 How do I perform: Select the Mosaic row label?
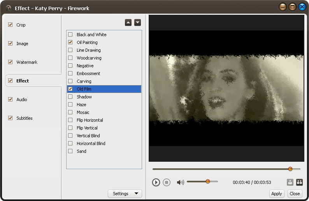[83, 112]
